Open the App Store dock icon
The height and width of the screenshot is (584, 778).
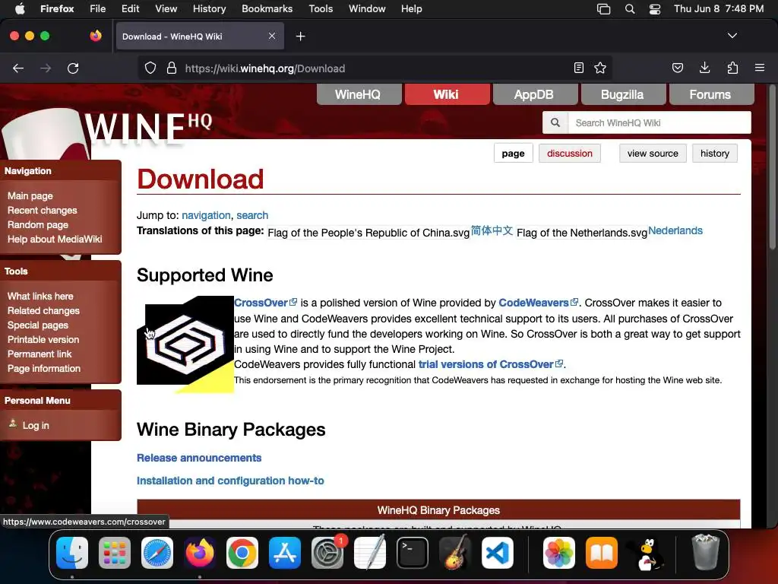(x=285, y=553)
